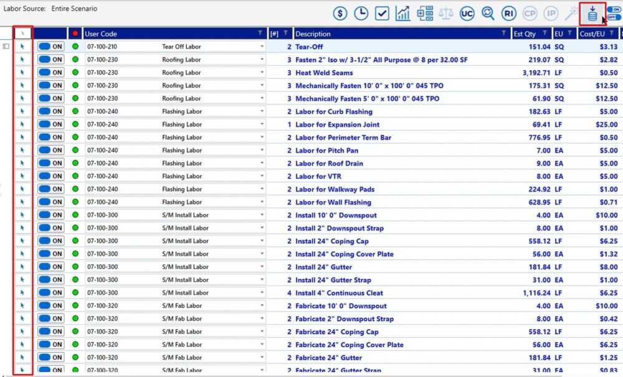Sort by Est Qty column header
This screenshot has height=377, width=623.
[x=526, y=34]
